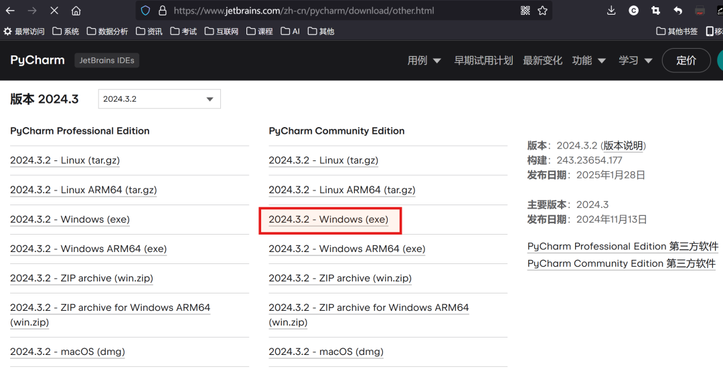
Task: Click the date 2024年11月13日
Action: pos(612,219)
